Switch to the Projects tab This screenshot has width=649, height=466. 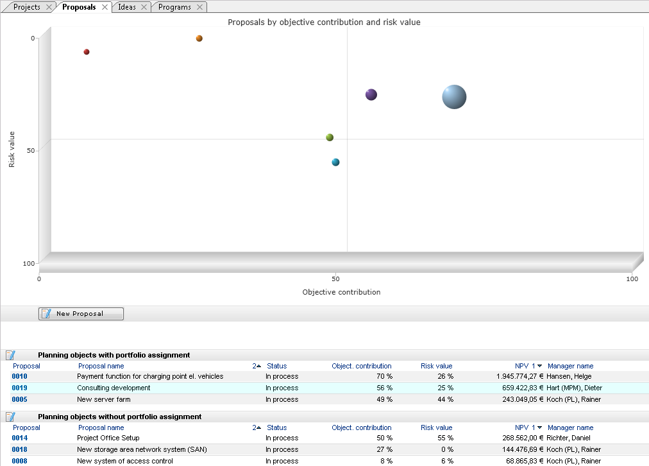(x=26, y=7)
